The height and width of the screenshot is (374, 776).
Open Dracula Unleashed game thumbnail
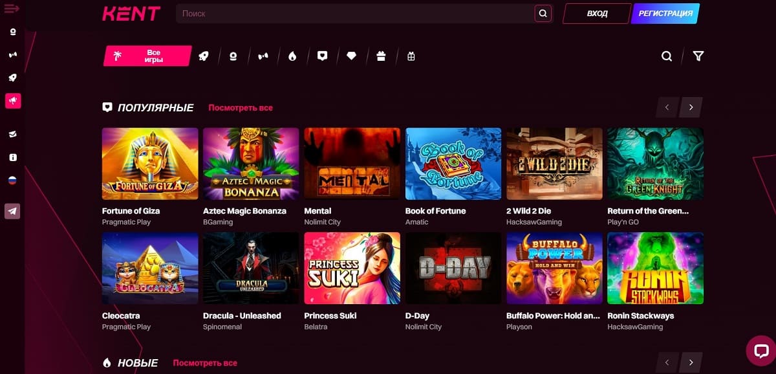[251, 269]
